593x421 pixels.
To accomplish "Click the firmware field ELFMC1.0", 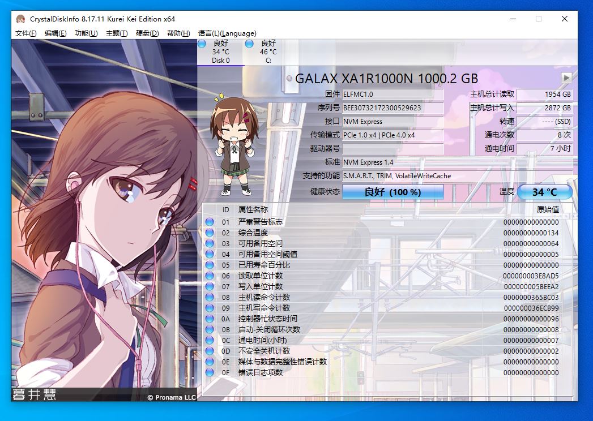I will [393, 94].
